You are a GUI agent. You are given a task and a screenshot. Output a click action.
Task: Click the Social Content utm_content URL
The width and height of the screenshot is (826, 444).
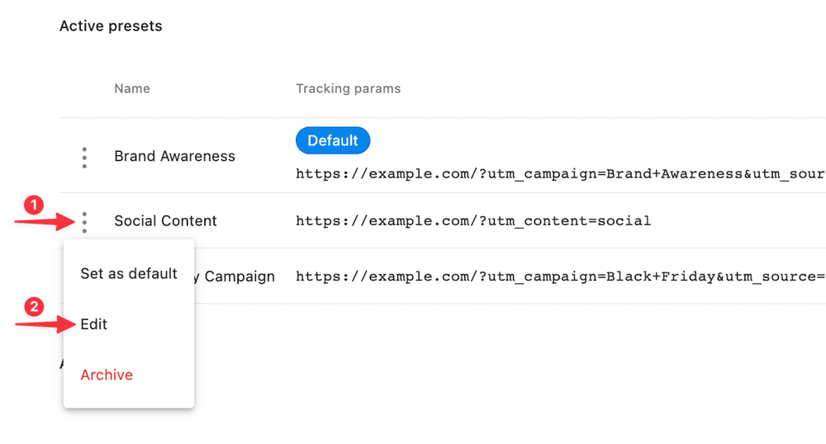(x=473, y=221)
